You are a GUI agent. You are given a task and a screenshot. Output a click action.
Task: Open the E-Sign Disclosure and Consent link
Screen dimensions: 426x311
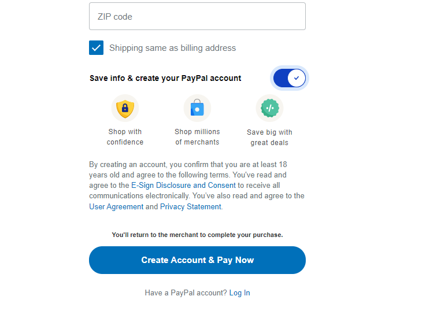tap(183, 185)
